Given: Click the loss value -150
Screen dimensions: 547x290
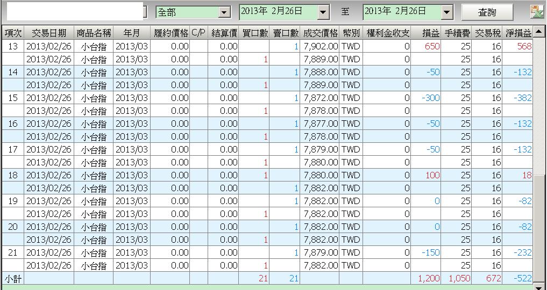Looking at the screenshot, I should (431, 252).
